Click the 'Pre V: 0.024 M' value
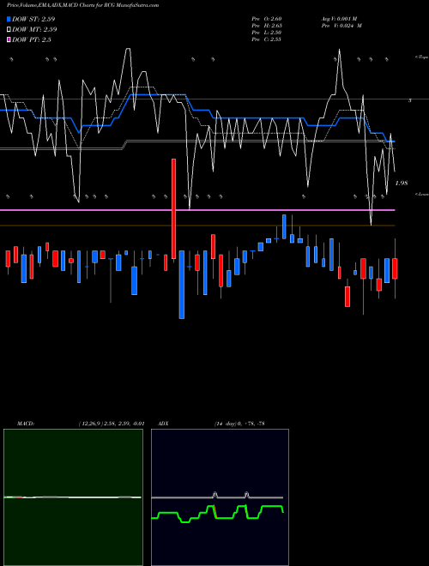429x566 pixels. pyautogui.click(x=341, y=26)
